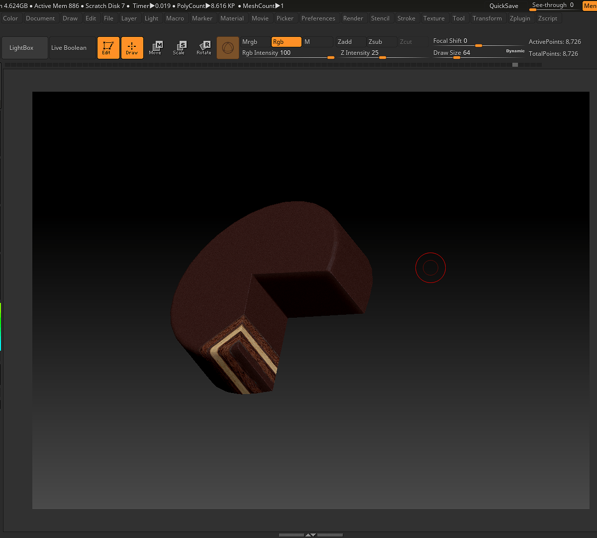Toggle Live Boolean button
The height and width of the screenshot is (538, 597).
pos(73,48)
